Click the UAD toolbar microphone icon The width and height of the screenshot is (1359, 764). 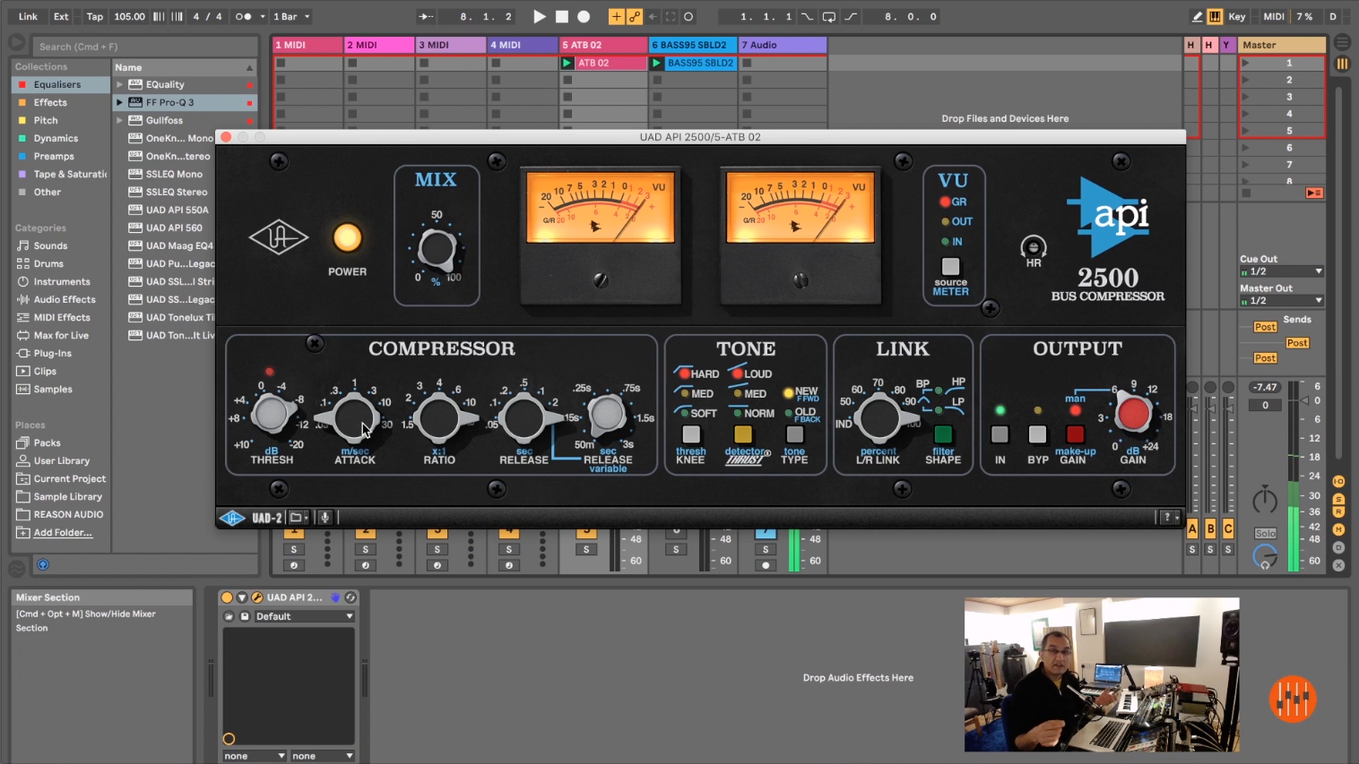point(325,518)
